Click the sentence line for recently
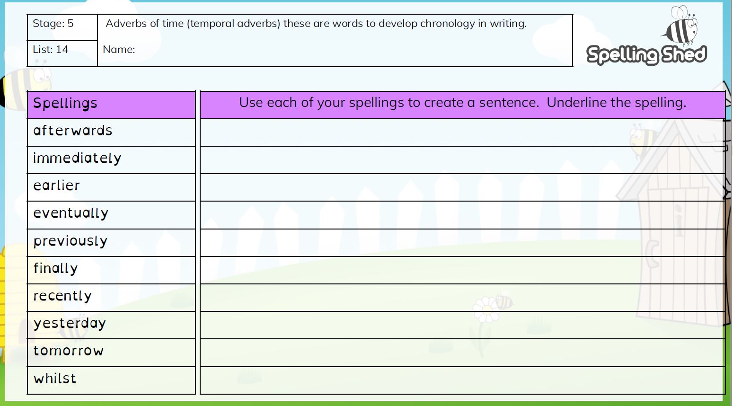 462,298
